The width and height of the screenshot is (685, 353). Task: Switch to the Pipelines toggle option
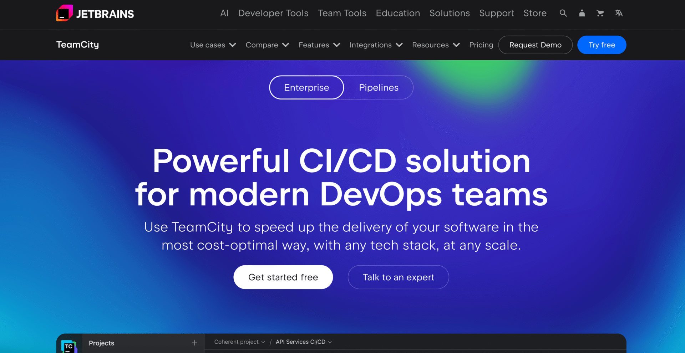coord(378,87)
